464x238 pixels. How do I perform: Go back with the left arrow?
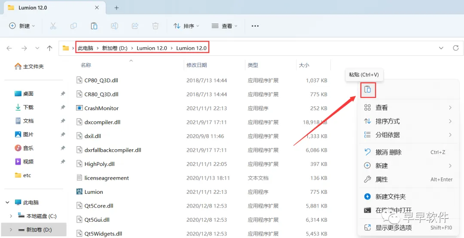pos(9,48)
